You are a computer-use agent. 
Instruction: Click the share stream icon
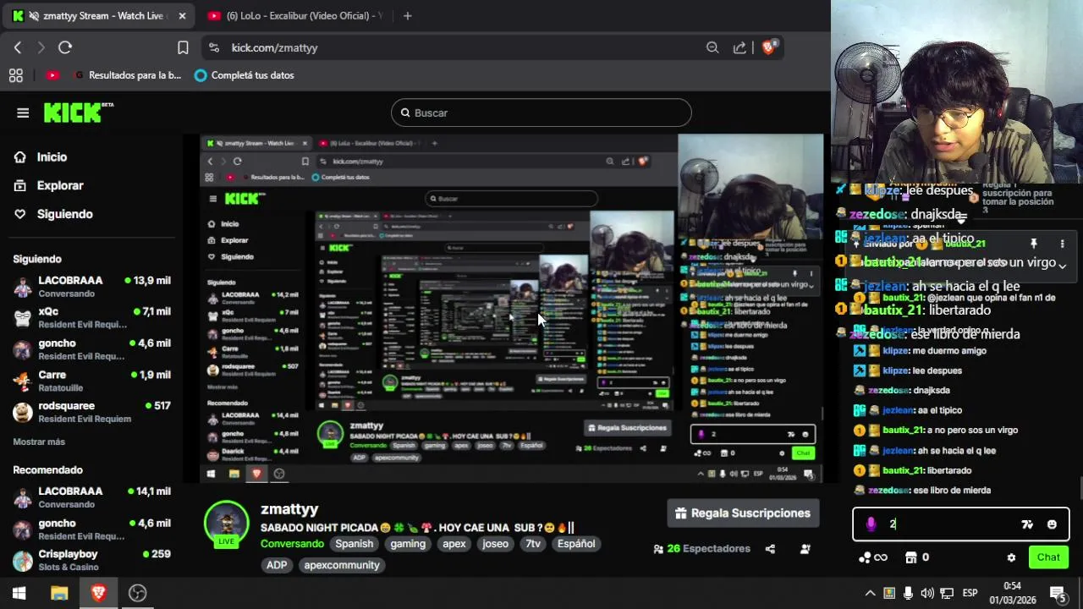click(x=770, y=549)
